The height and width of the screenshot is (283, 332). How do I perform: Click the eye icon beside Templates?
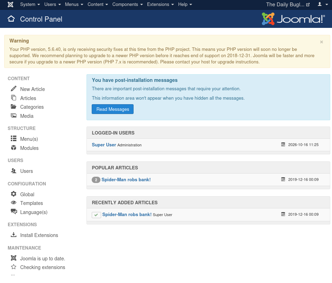tap(14, 202)
